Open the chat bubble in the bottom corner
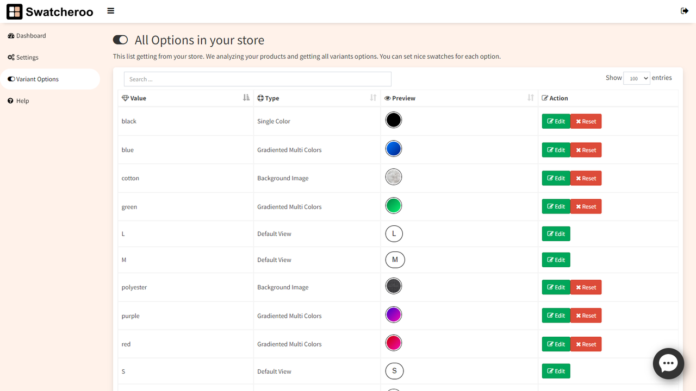The image size is (696, 391). [x=668, y=363]
